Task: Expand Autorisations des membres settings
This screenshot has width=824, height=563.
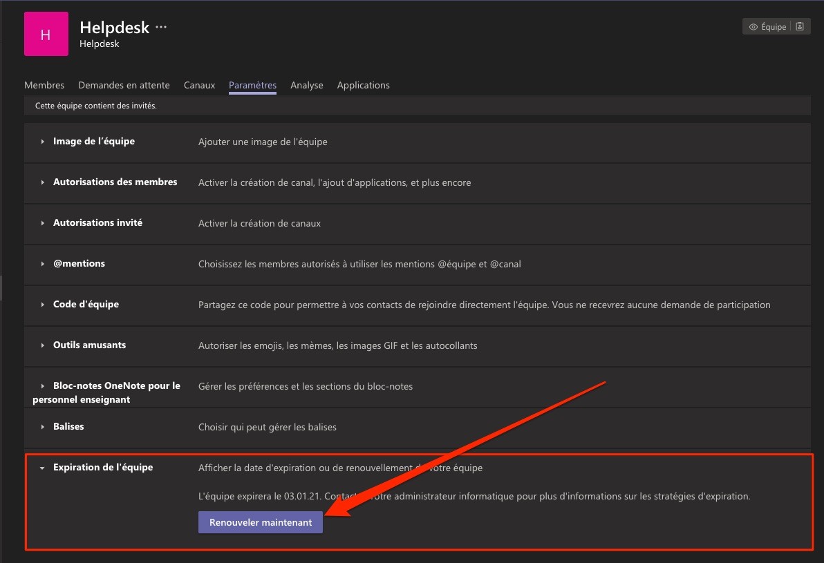Action: (115, 182)
